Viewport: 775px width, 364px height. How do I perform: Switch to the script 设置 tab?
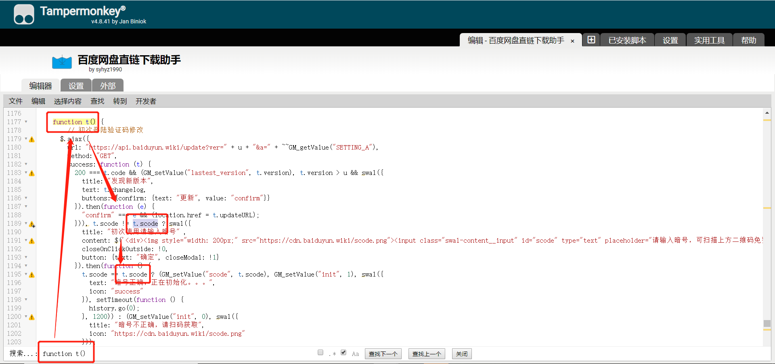pyautogui.click(x=76, y=85)
